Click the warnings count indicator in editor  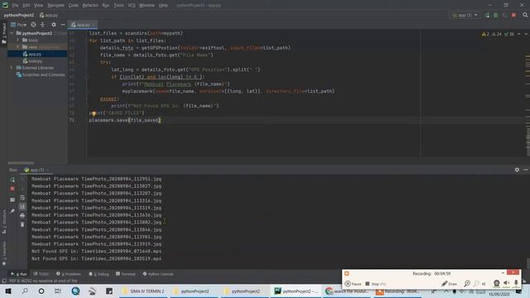(486, 34)
